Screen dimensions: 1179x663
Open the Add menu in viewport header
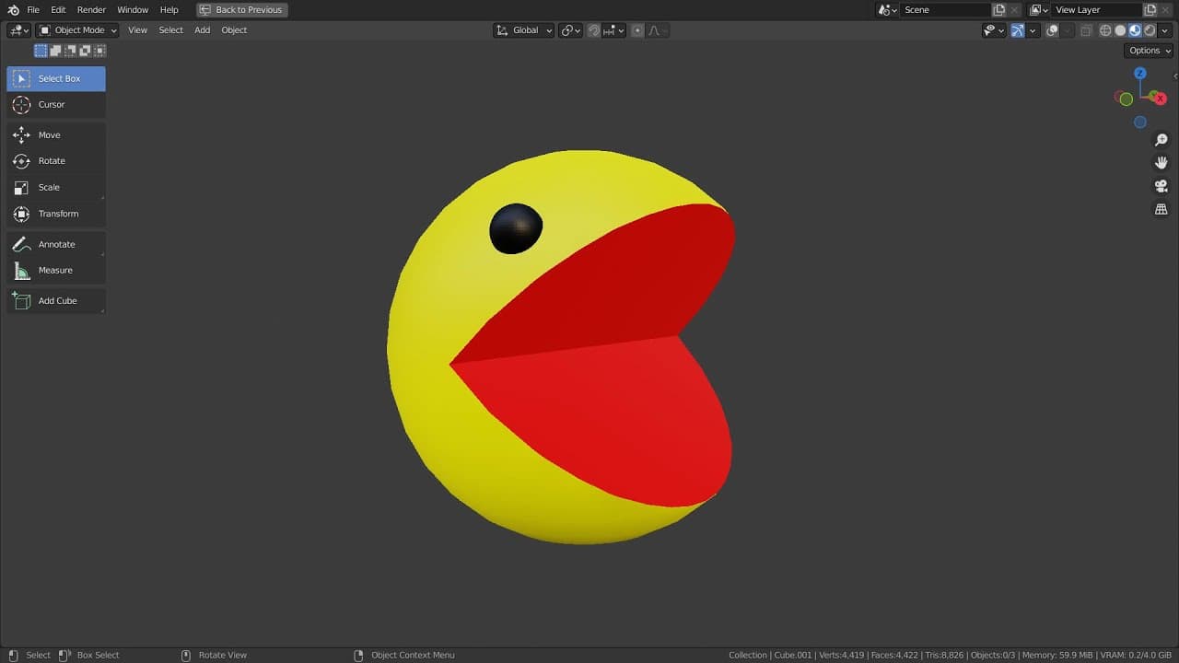click(x=203, y=30)
